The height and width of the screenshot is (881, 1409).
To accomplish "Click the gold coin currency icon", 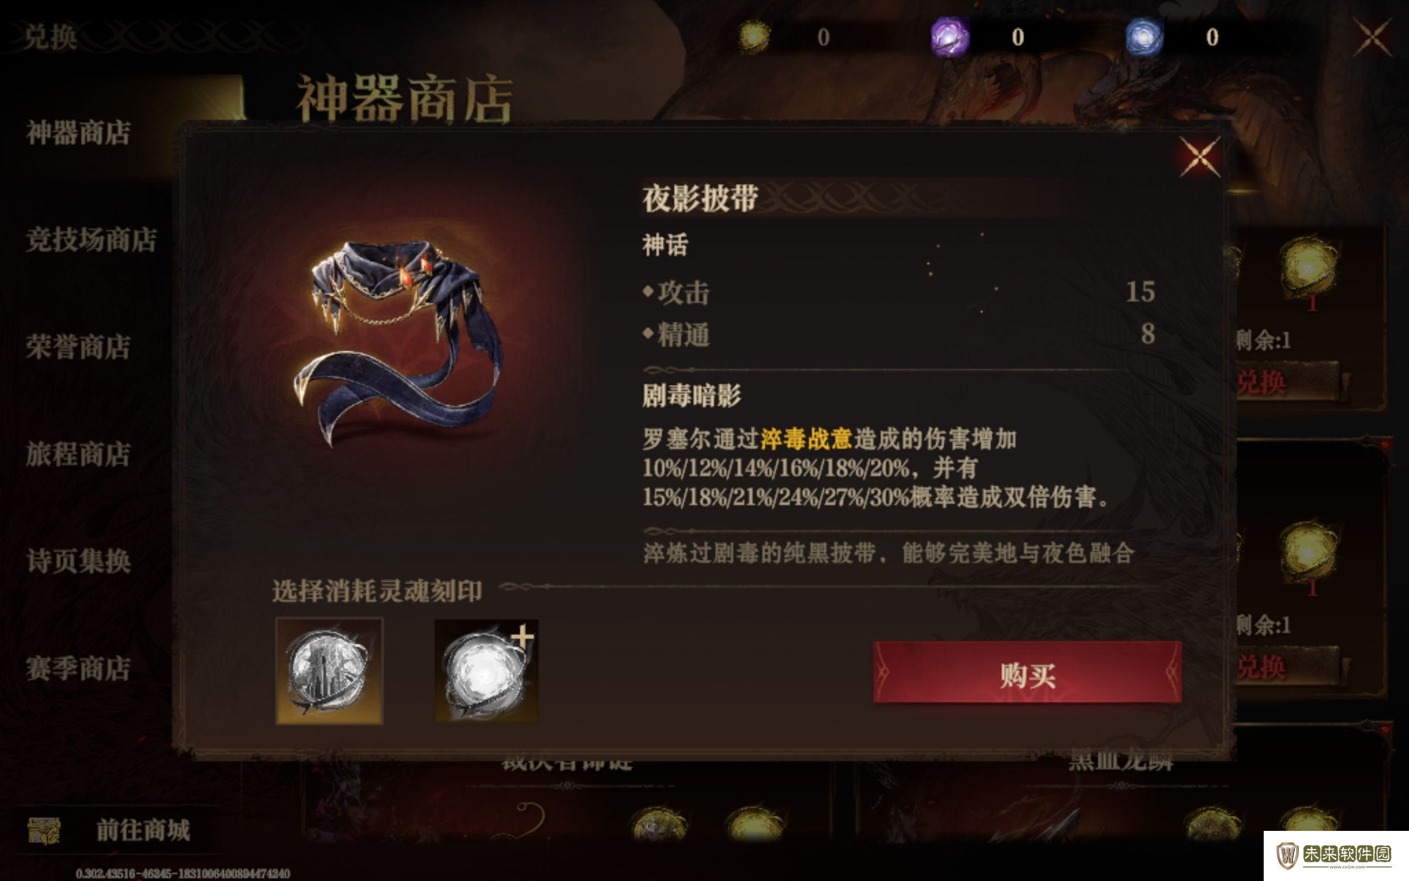I will click(753, 37).
